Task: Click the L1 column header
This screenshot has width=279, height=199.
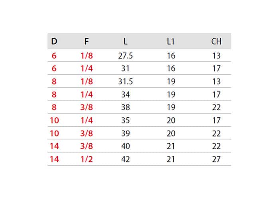Action: point(171,41)
